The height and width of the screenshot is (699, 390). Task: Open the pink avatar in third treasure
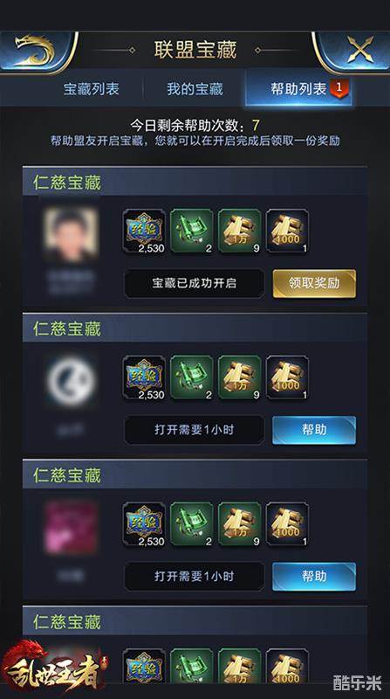click(71, 528)
